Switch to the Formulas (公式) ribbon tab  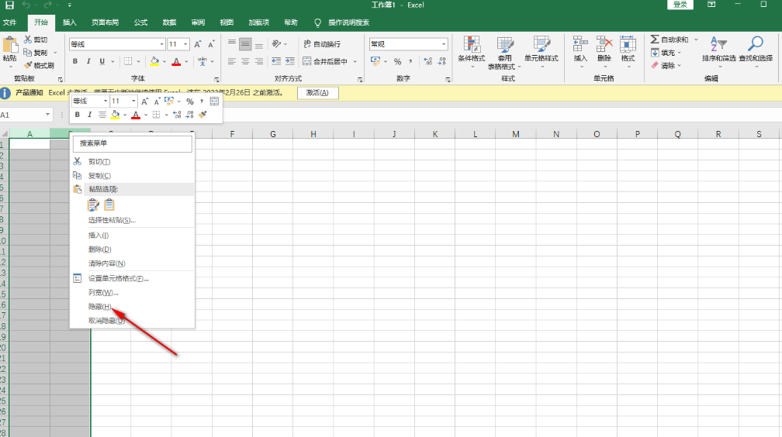pyautogui.click(x=140, y=22)
